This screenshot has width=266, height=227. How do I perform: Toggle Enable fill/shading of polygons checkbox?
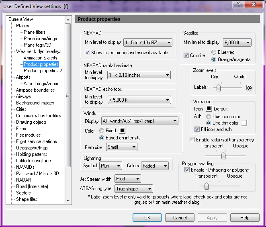point(187,170)
